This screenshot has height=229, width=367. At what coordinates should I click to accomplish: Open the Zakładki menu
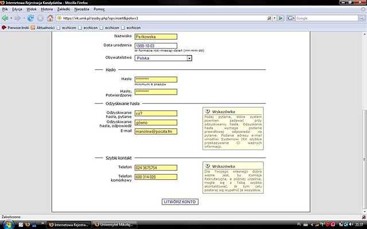point(64,9)
